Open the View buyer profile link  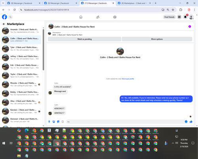pos(128,79)
